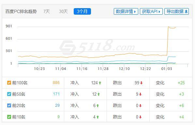Click the green up arrow in 前10名 row

pyautogui.click(x=97, y=117)
